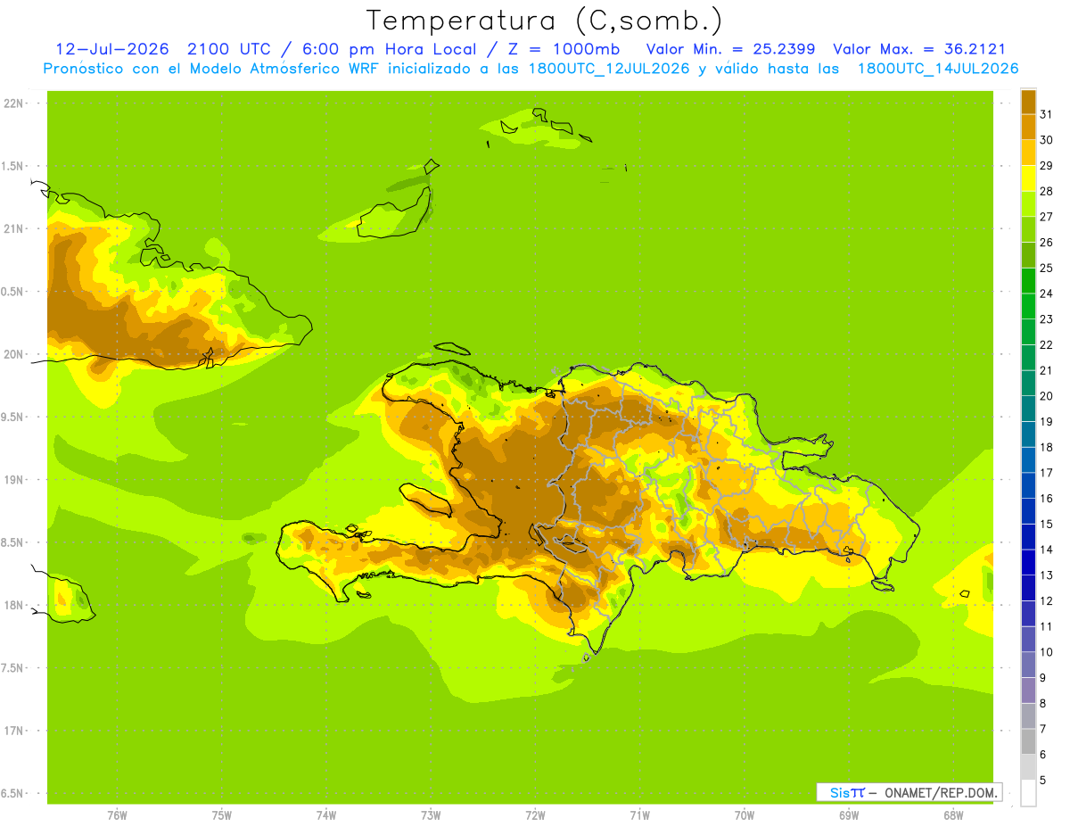
Task: Click the colorbar swatch between 25 and 26
Action: [x=1028, y=255]
